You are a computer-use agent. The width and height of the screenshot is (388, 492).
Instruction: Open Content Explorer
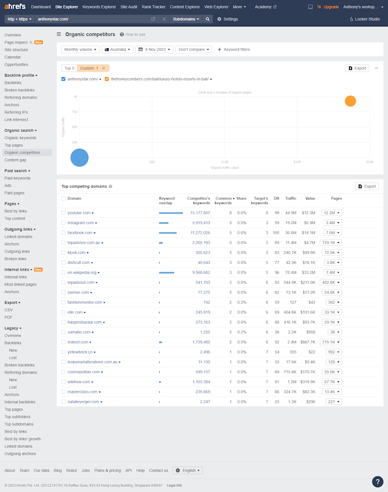pyautogui.click(x=185, y=7)
